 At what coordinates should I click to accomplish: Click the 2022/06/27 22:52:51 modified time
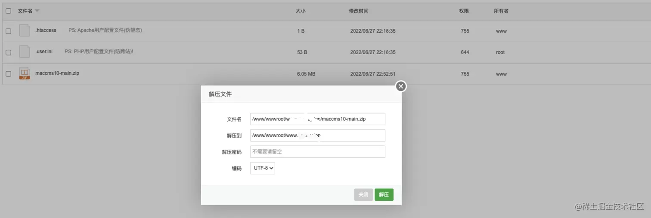tap(373, 74)
